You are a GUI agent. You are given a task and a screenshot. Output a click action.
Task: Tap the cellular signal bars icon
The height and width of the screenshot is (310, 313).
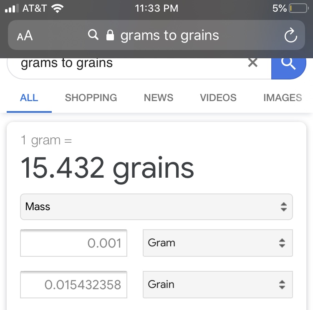point(12,8)
